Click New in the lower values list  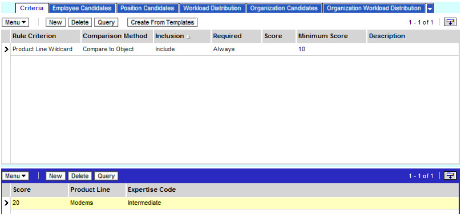[x=55, y=176]
